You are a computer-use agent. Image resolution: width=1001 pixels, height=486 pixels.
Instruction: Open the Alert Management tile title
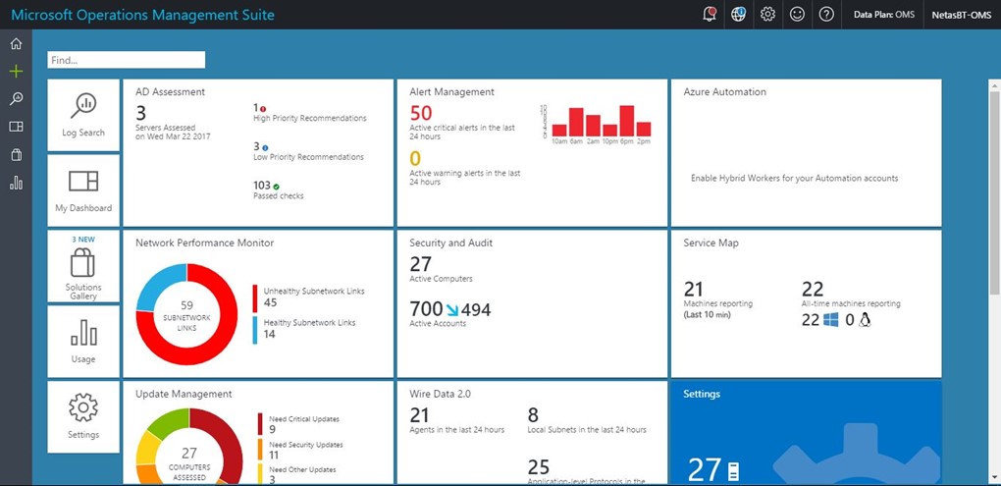[x=452, y=92]
